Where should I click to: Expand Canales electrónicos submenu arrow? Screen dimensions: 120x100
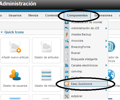[106, 65]
